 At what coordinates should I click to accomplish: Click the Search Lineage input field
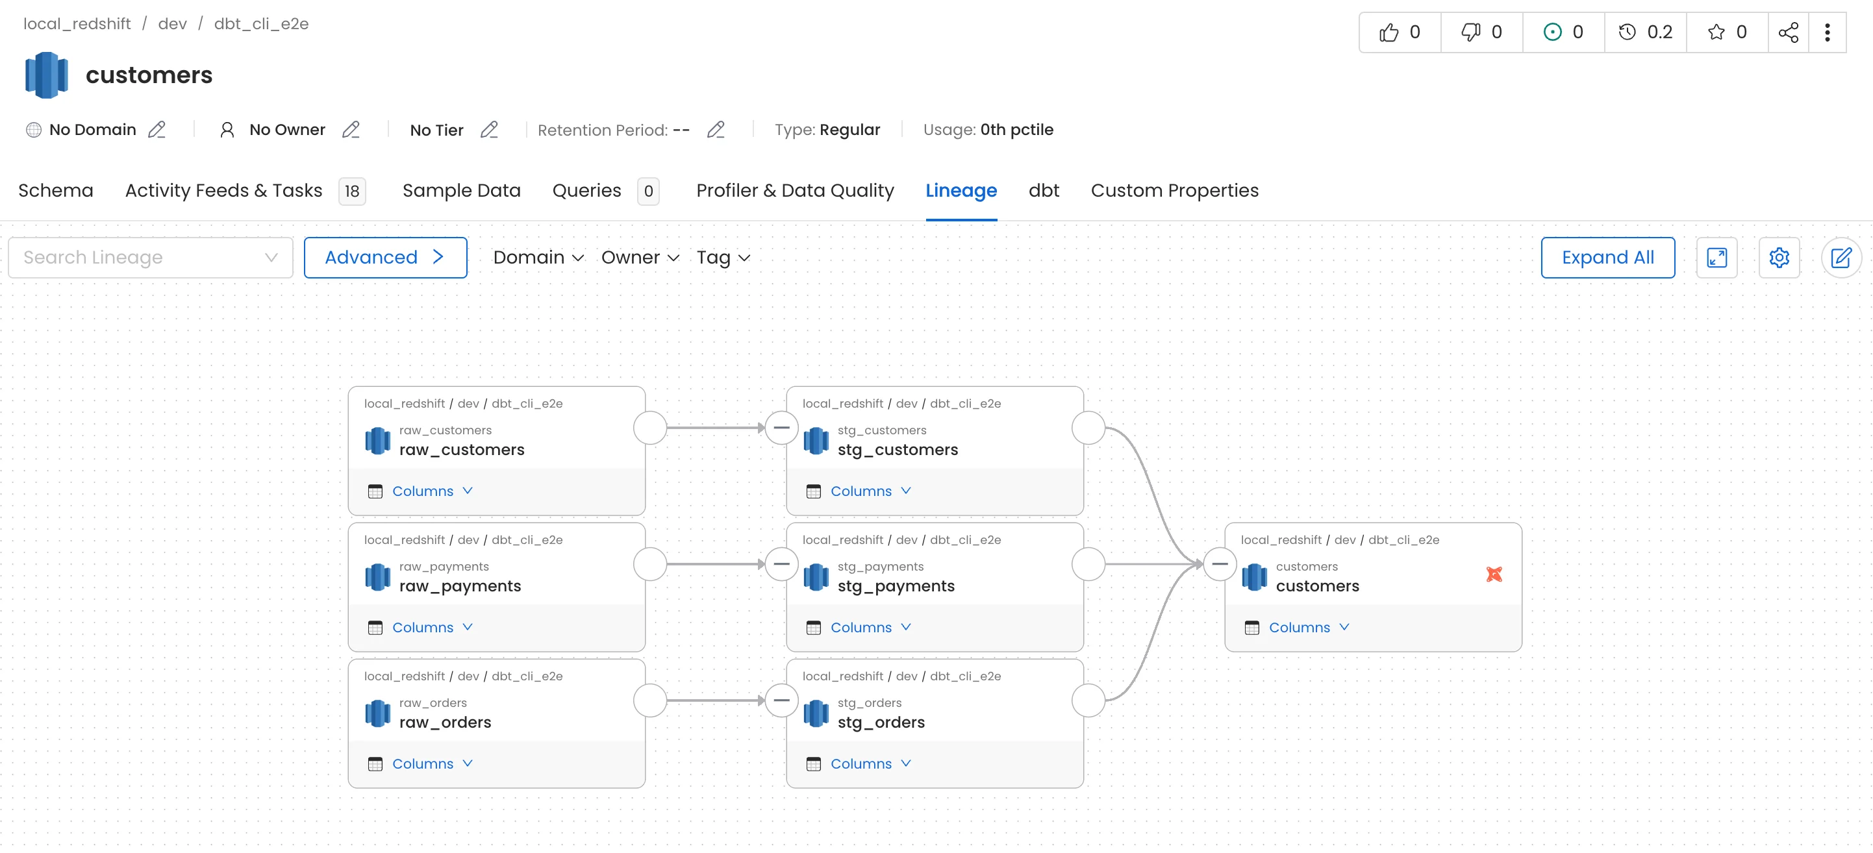coord(138,257)
